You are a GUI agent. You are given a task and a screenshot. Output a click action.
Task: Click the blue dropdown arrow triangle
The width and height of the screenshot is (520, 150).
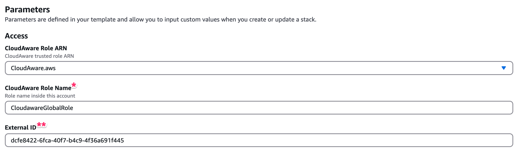[x=504, y=68]
